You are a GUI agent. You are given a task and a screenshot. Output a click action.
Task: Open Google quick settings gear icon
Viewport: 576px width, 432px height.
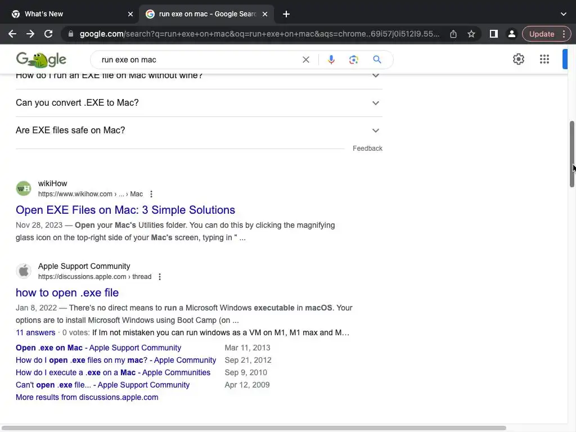(518, 59)
